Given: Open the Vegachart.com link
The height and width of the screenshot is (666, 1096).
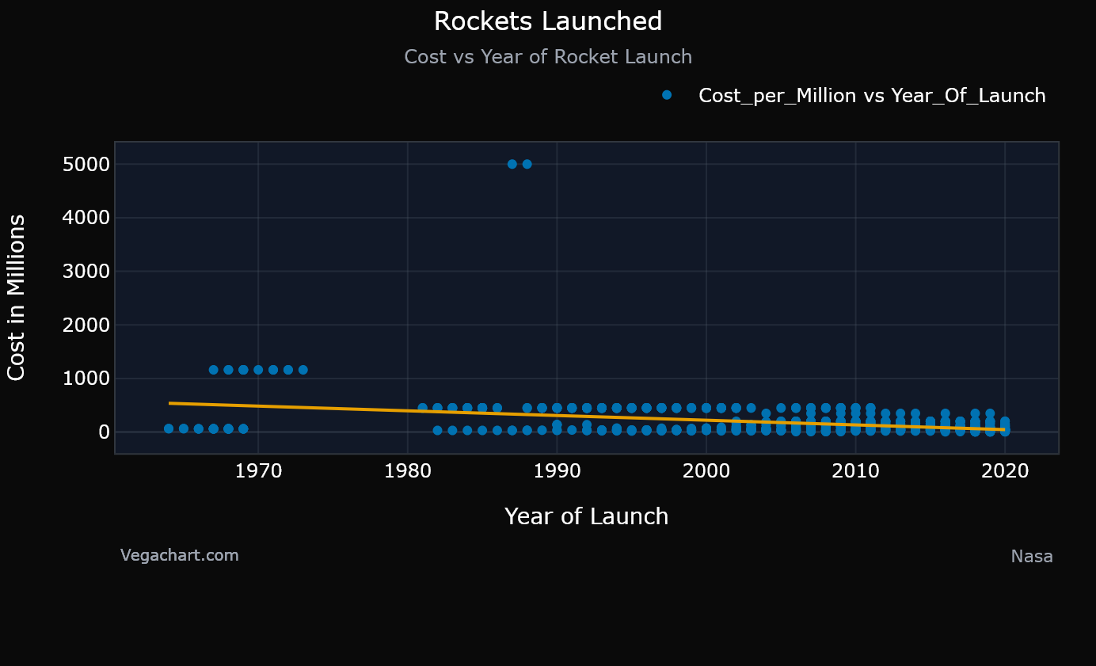Looking at the screenshot, I should [180, 555].
